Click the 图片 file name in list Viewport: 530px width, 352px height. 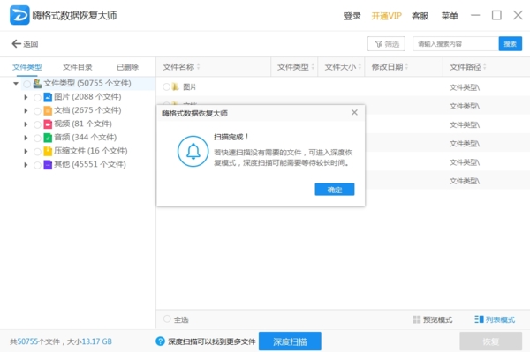point(190,87)
